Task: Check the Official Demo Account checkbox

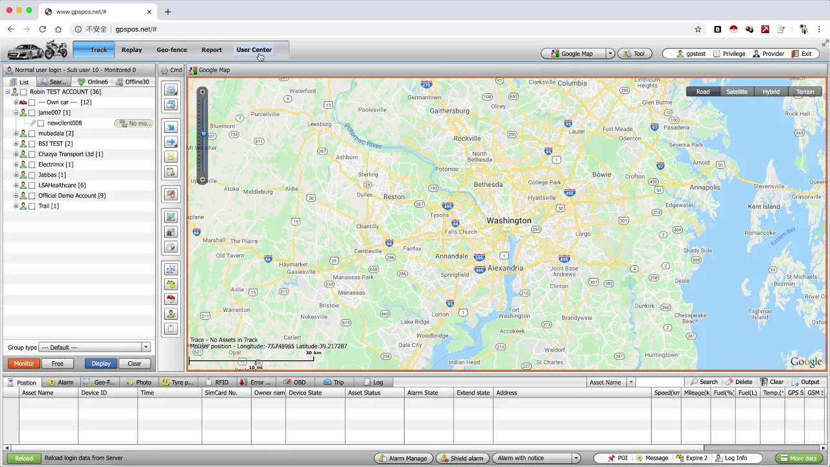Action: click(x=32, y=196)
